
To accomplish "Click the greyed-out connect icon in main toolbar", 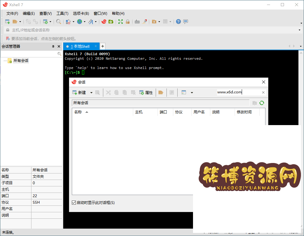I will tap(28, 22).
